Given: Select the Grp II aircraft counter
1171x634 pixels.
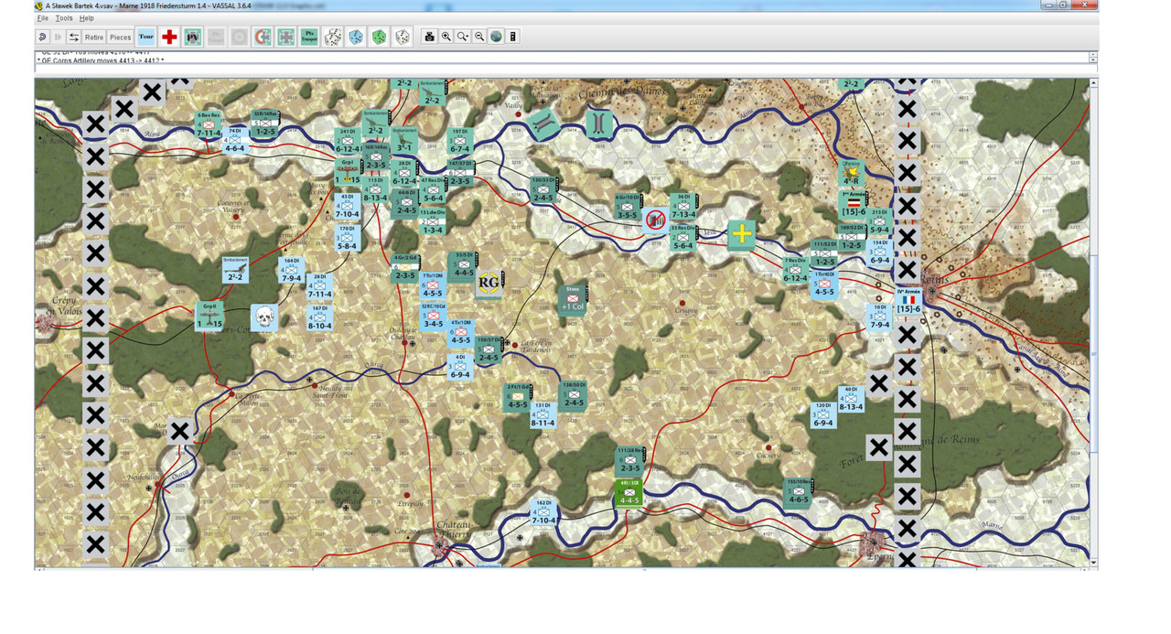Looking at the screenshot, I should pos(209,317).
